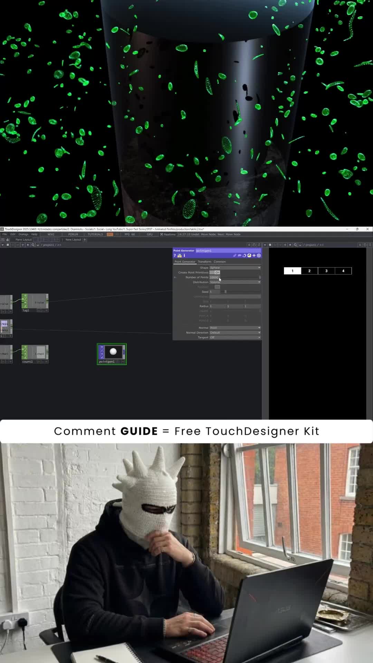Click the star icon in right pane bar

point(290,245)
